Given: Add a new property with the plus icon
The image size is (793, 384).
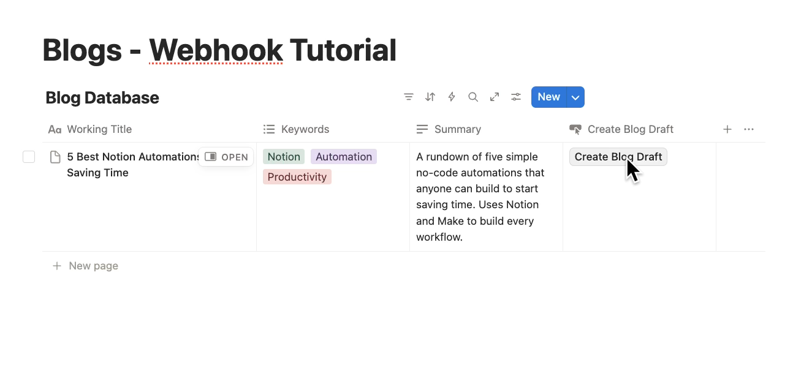Looking at the screenshot, I should point(727,129).
